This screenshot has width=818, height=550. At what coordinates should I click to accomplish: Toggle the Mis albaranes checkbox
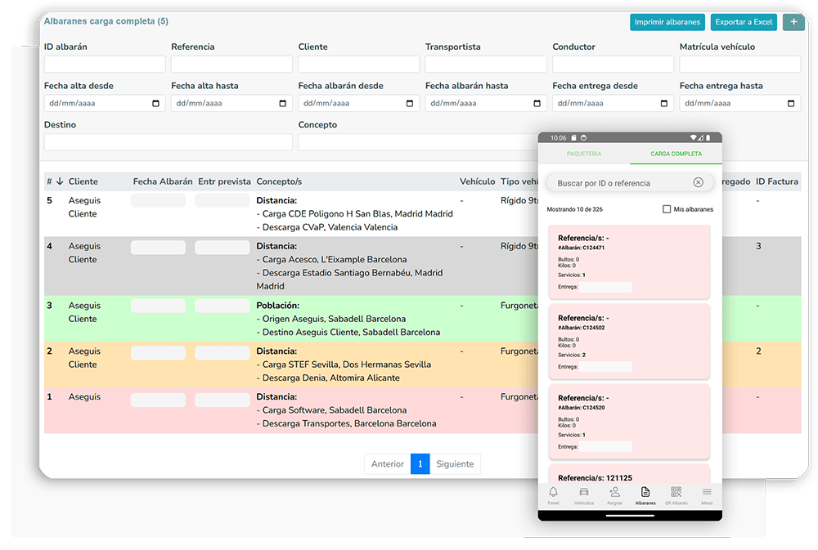coord(667,209)
